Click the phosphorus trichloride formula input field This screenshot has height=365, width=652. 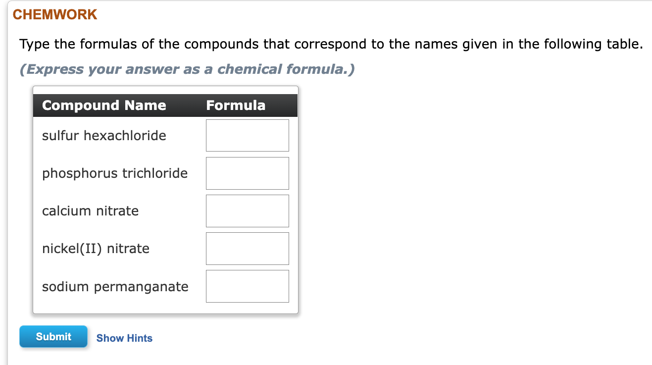[247, 173]
